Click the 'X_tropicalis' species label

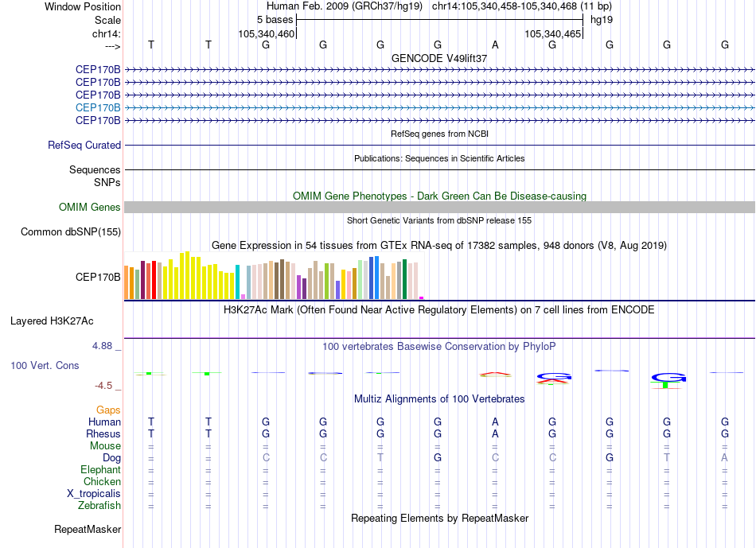click(94, 494)
